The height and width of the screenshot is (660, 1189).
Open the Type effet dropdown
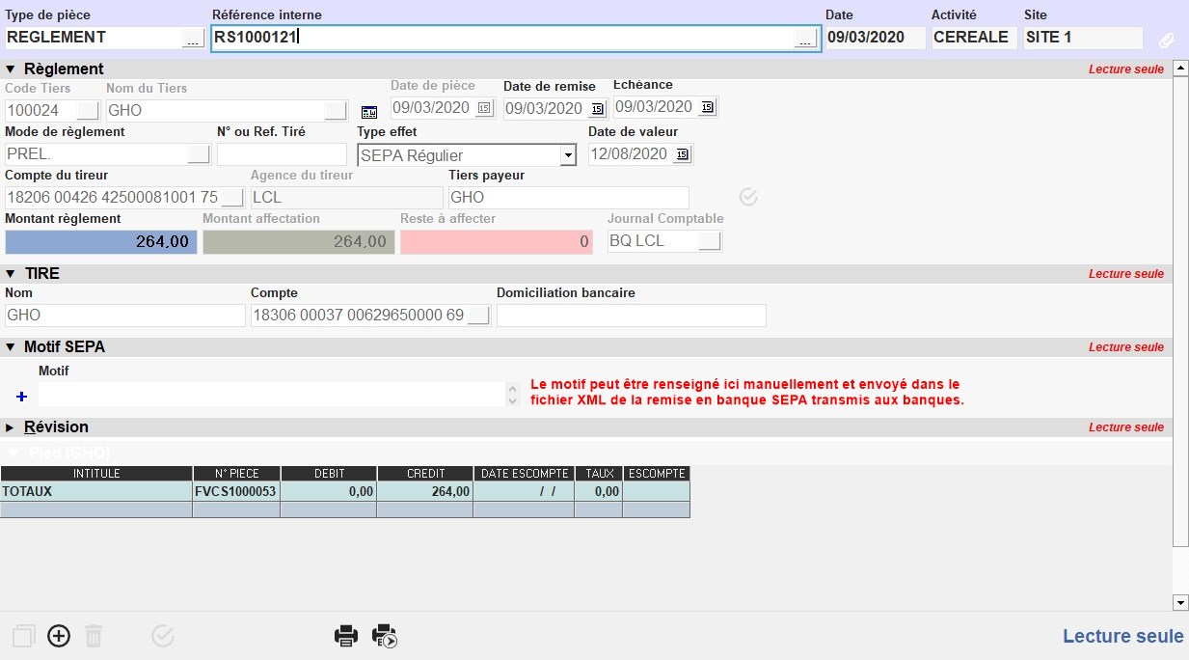(x=568, y=155)
